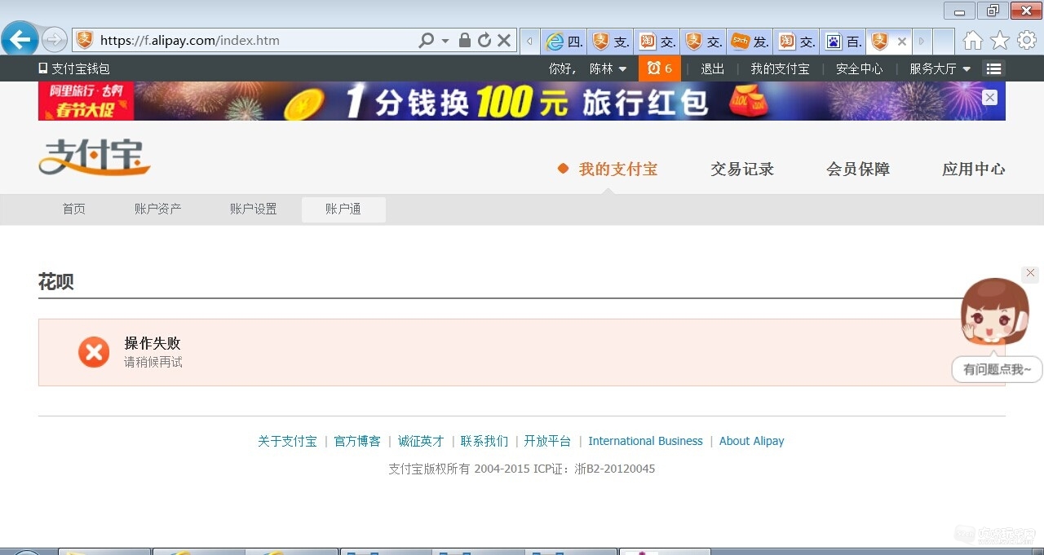Open the 会员保障 navigation item
This screenshot has width=1044, height=555.
[858, 170]
